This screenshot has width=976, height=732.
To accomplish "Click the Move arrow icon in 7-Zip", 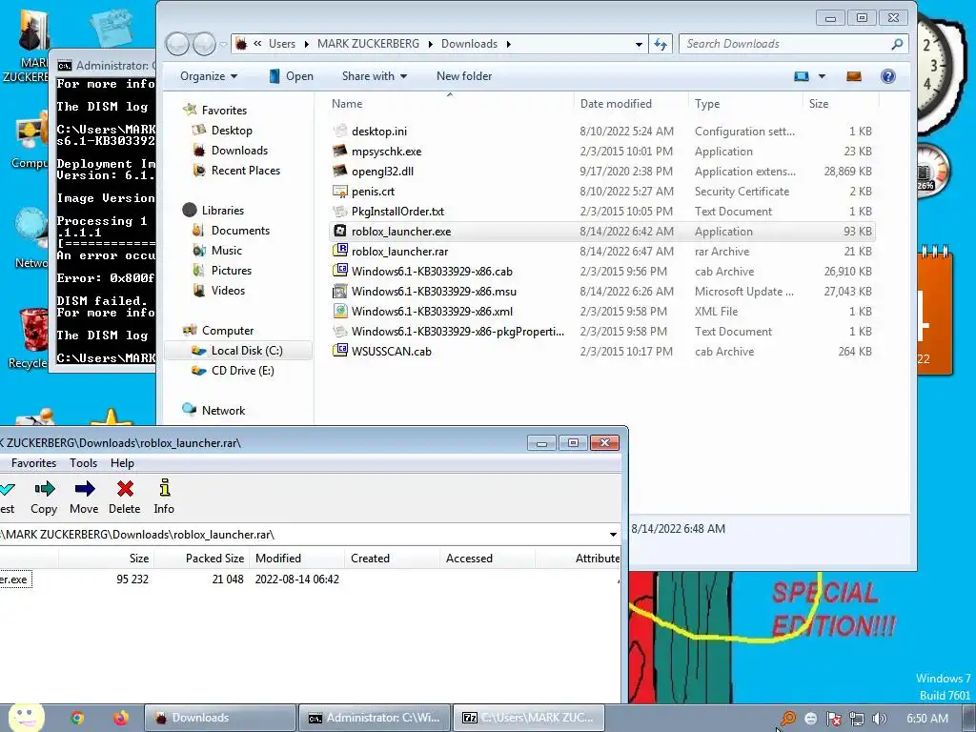I will [x=84, y=489].
